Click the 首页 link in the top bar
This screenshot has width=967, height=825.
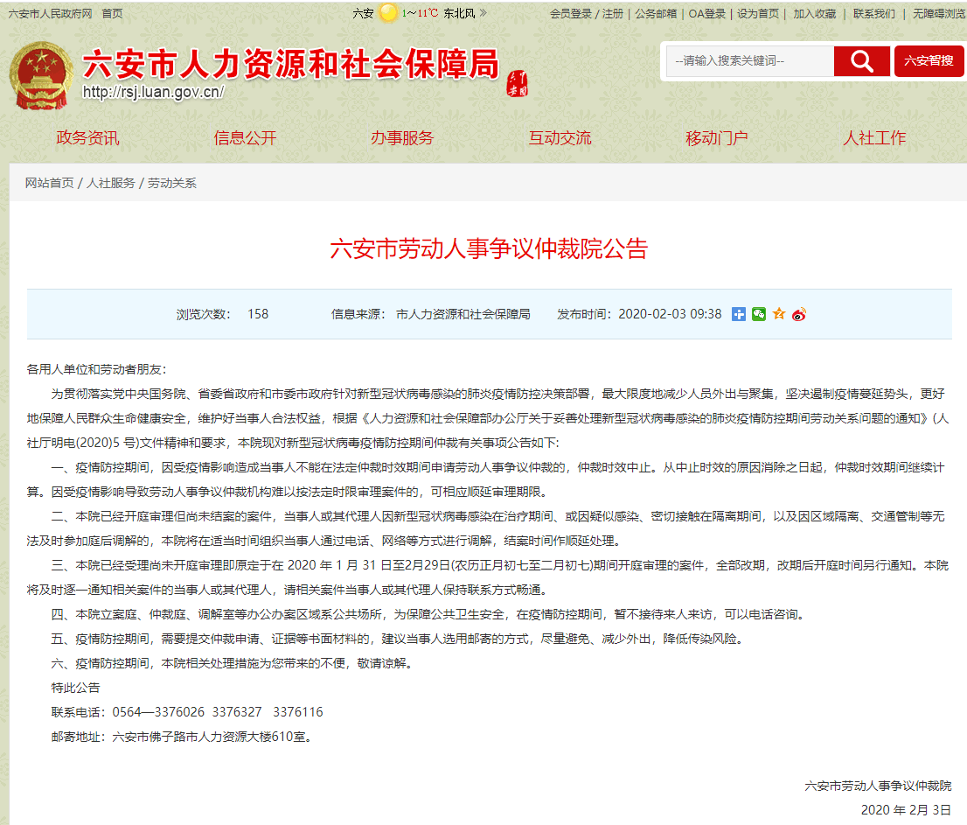pos(112,14)
